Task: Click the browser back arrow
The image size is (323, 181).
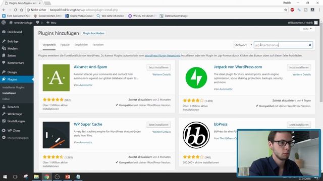Action: point(4,10)
